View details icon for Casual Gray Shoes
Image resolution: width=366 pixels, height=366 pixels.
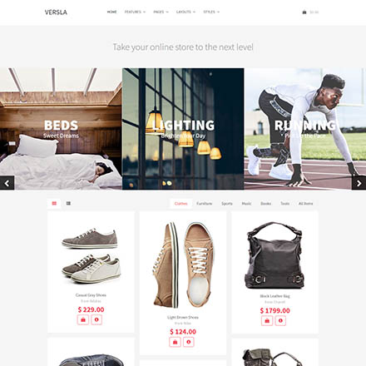[x=96, y=319]
